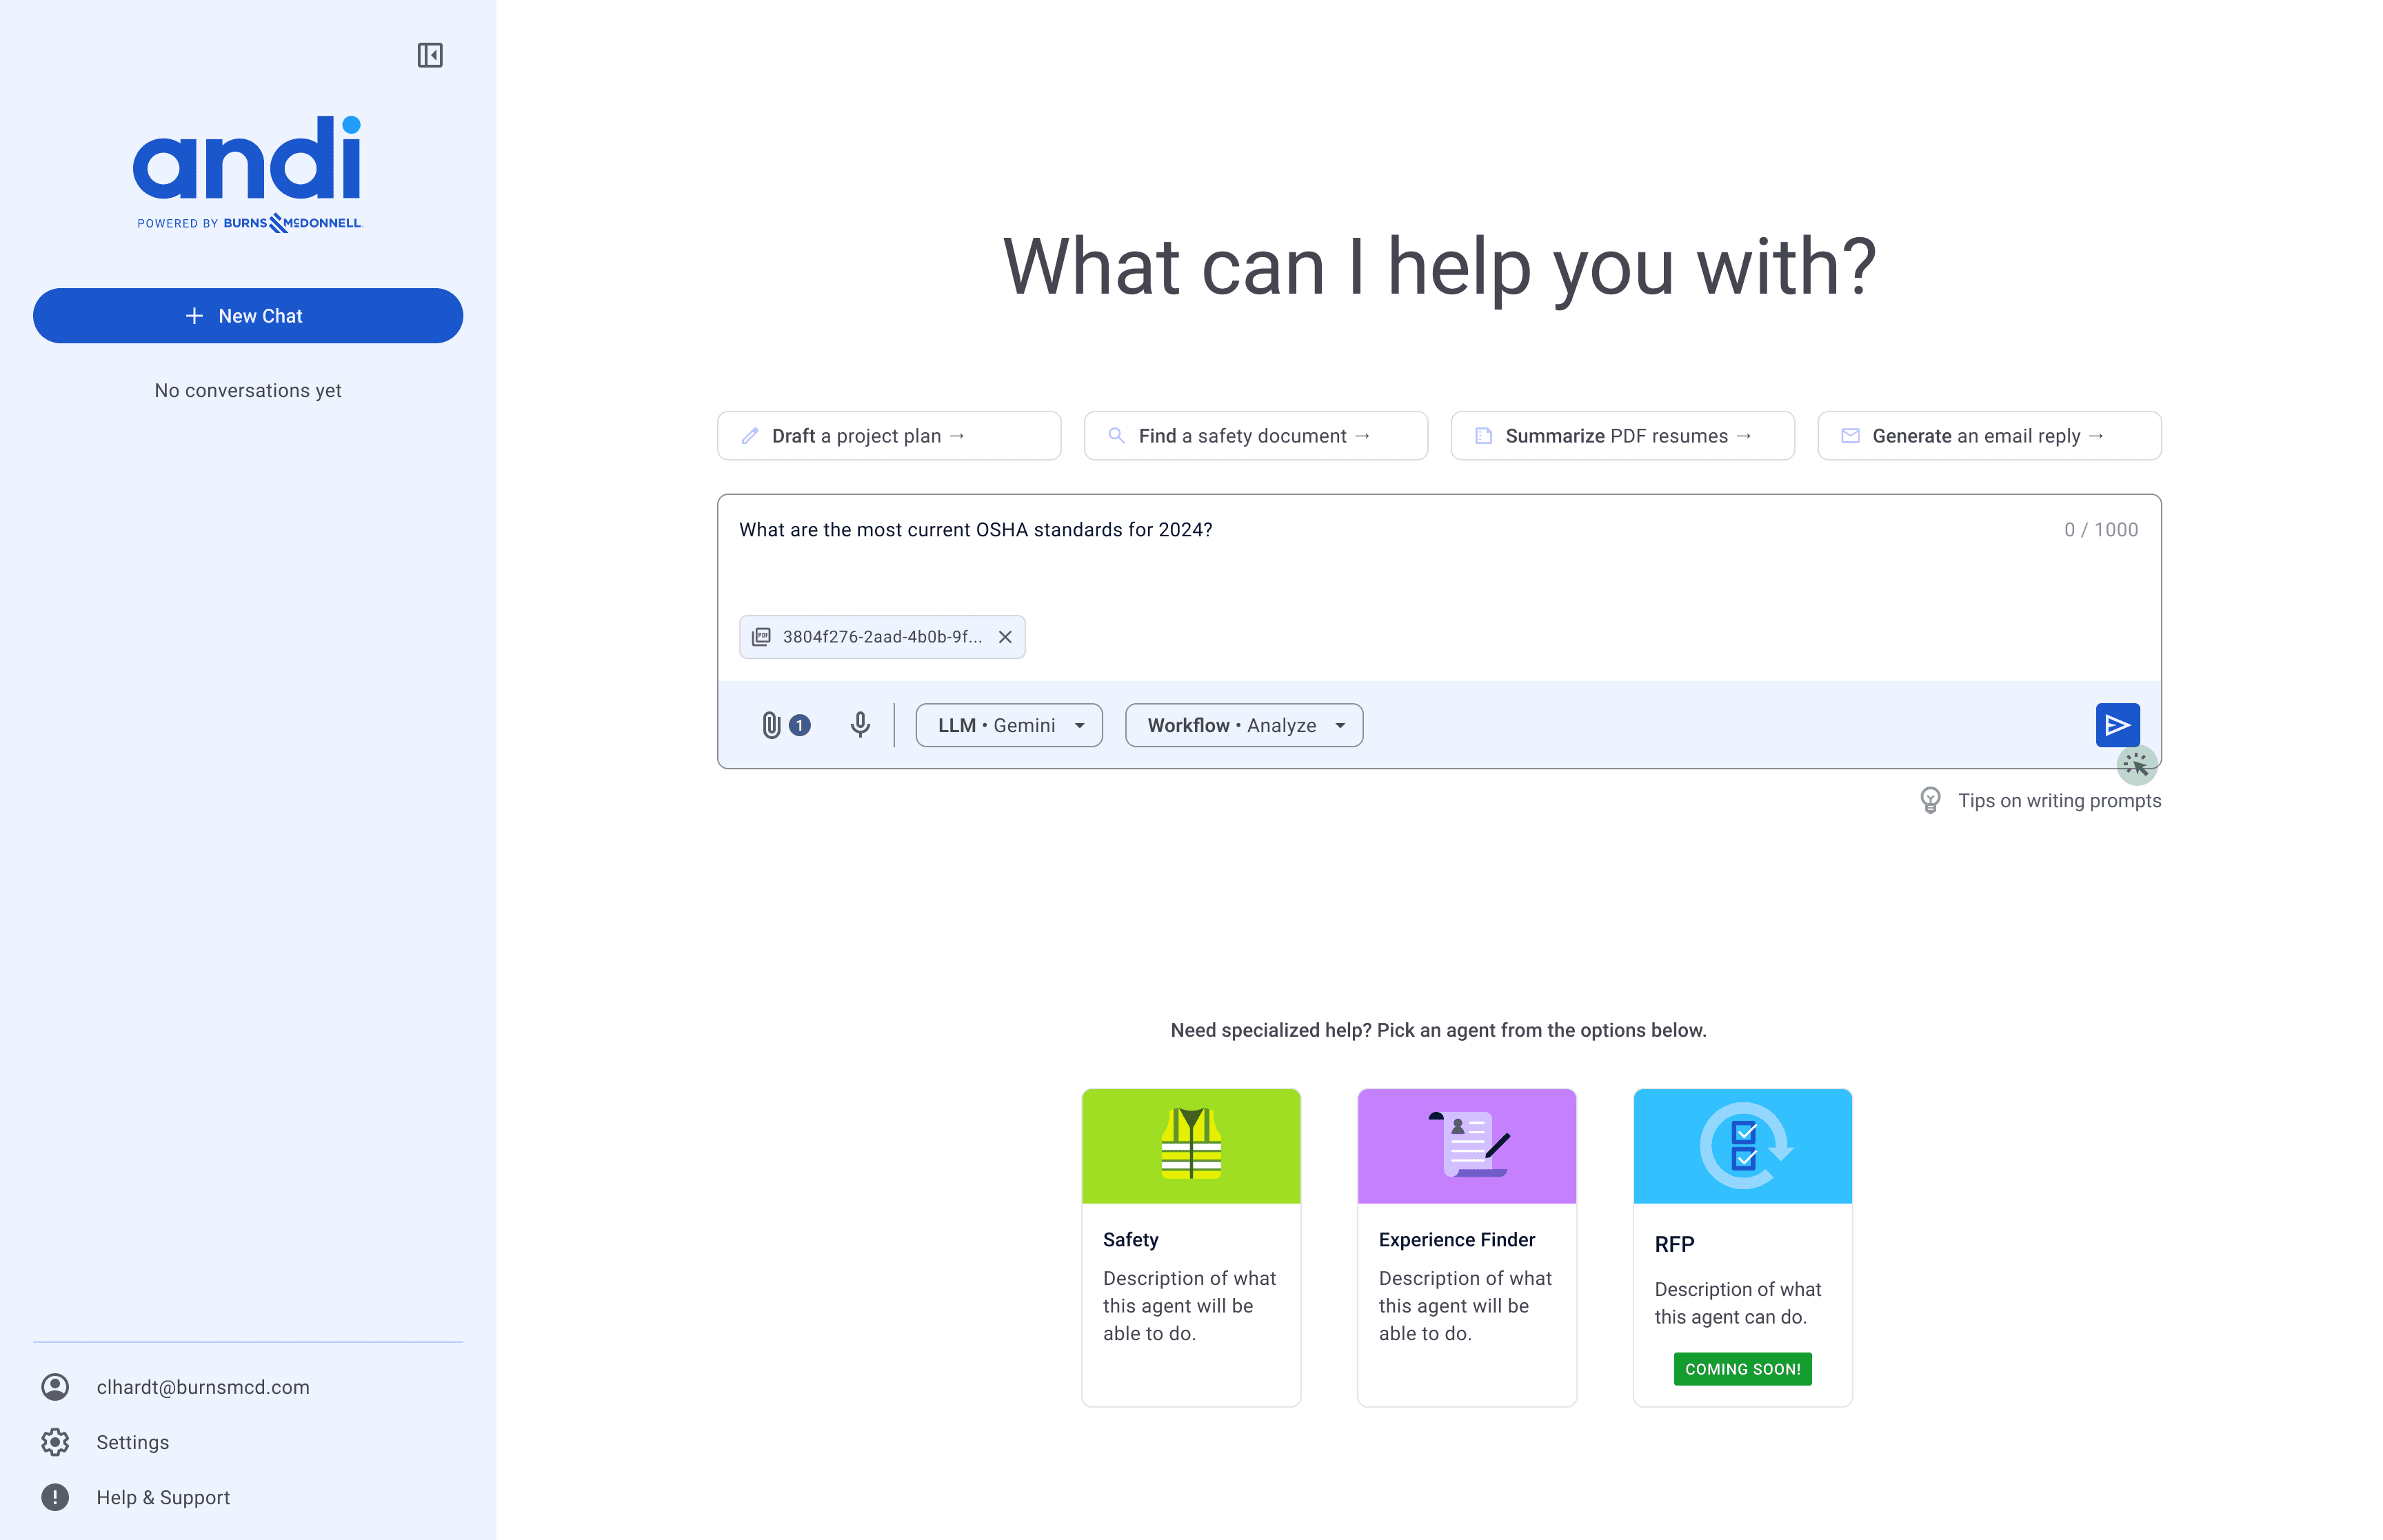
Task: Select Find a safety document suggestion
Action: [1255, 436]
